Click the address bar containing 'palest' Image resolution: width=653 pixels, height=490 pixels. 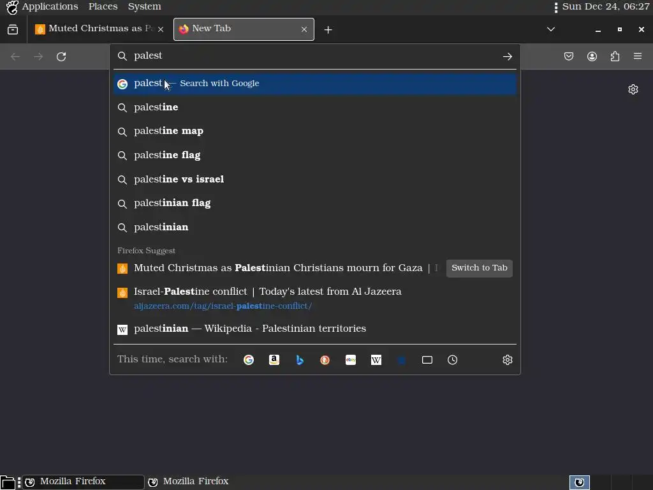pyautogui.click(x=314, y=56)
